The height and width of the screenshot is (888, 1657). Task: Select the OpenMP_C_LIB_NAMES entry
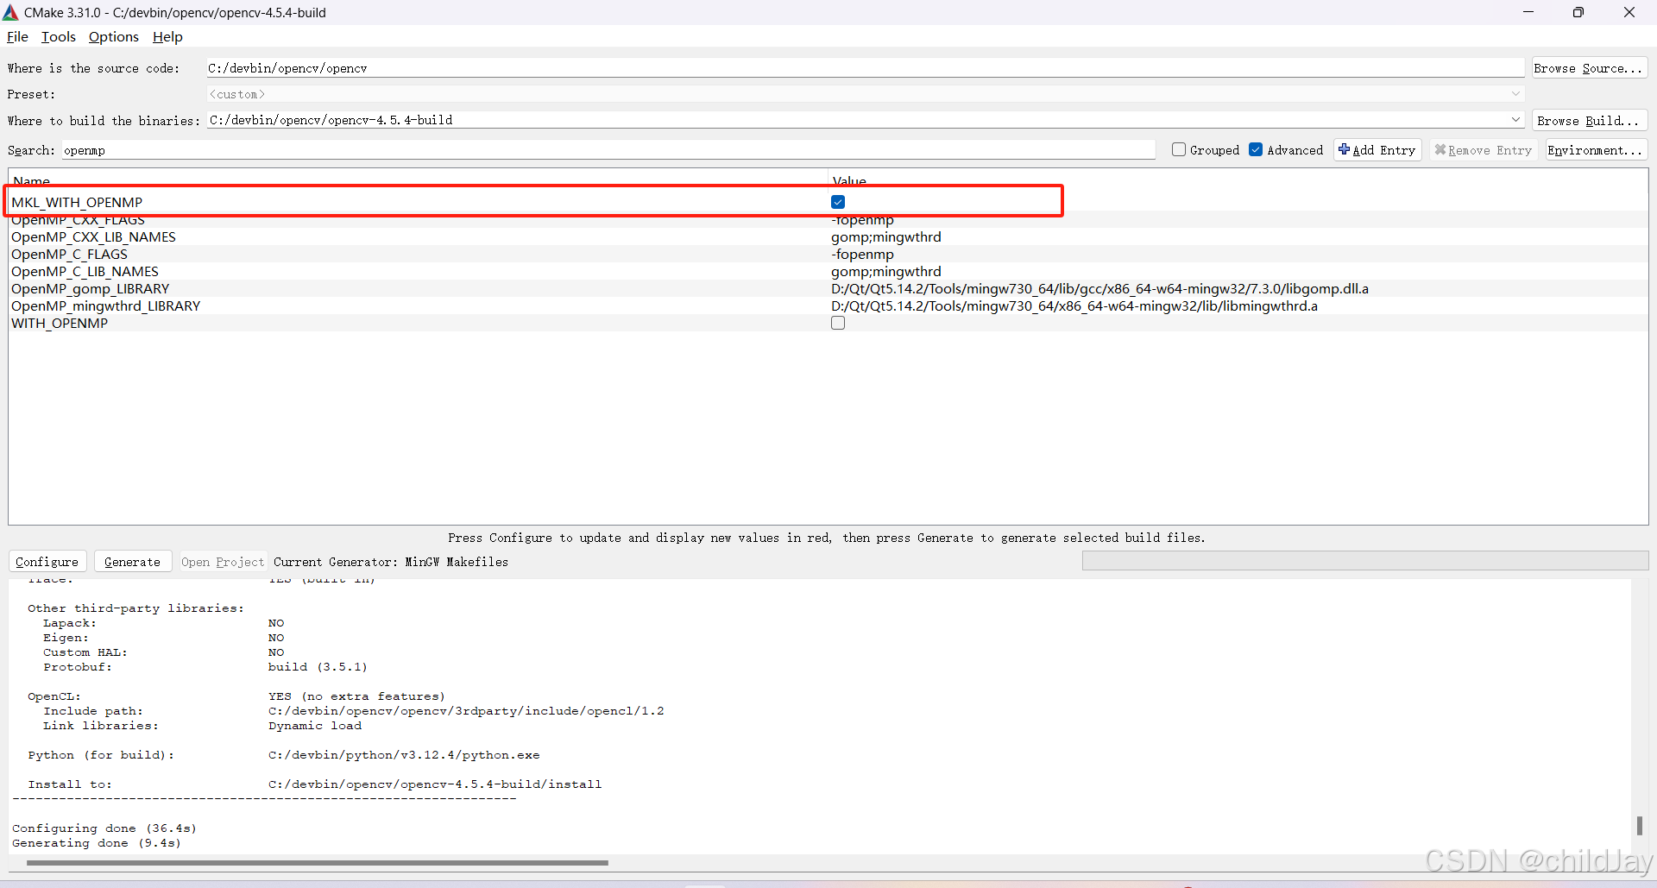click(x=85, y=271)
